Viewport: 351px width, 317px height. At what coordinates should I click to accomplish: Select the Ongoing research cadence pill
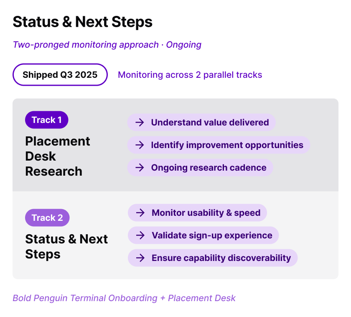200,168
